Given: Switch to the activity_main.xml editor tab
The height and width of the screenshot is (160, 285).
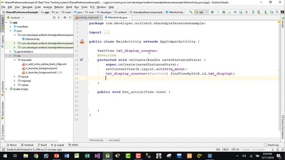Looking at the screenshot, I should pyautogui.click(x=88, y=17).
